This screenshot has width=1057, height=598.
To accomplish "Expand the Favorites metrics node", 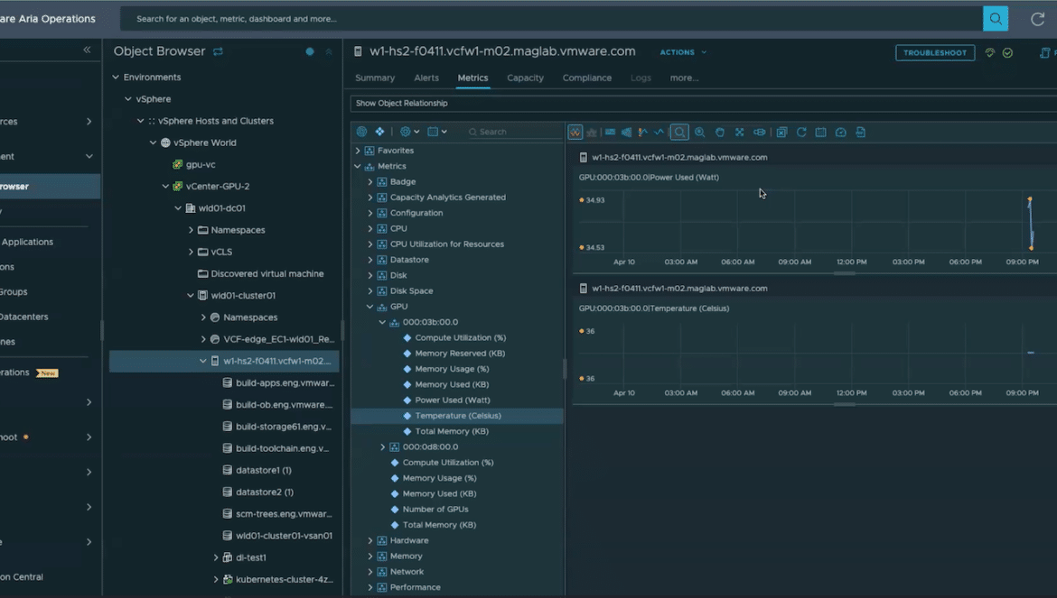I will [x=358, y=151].
